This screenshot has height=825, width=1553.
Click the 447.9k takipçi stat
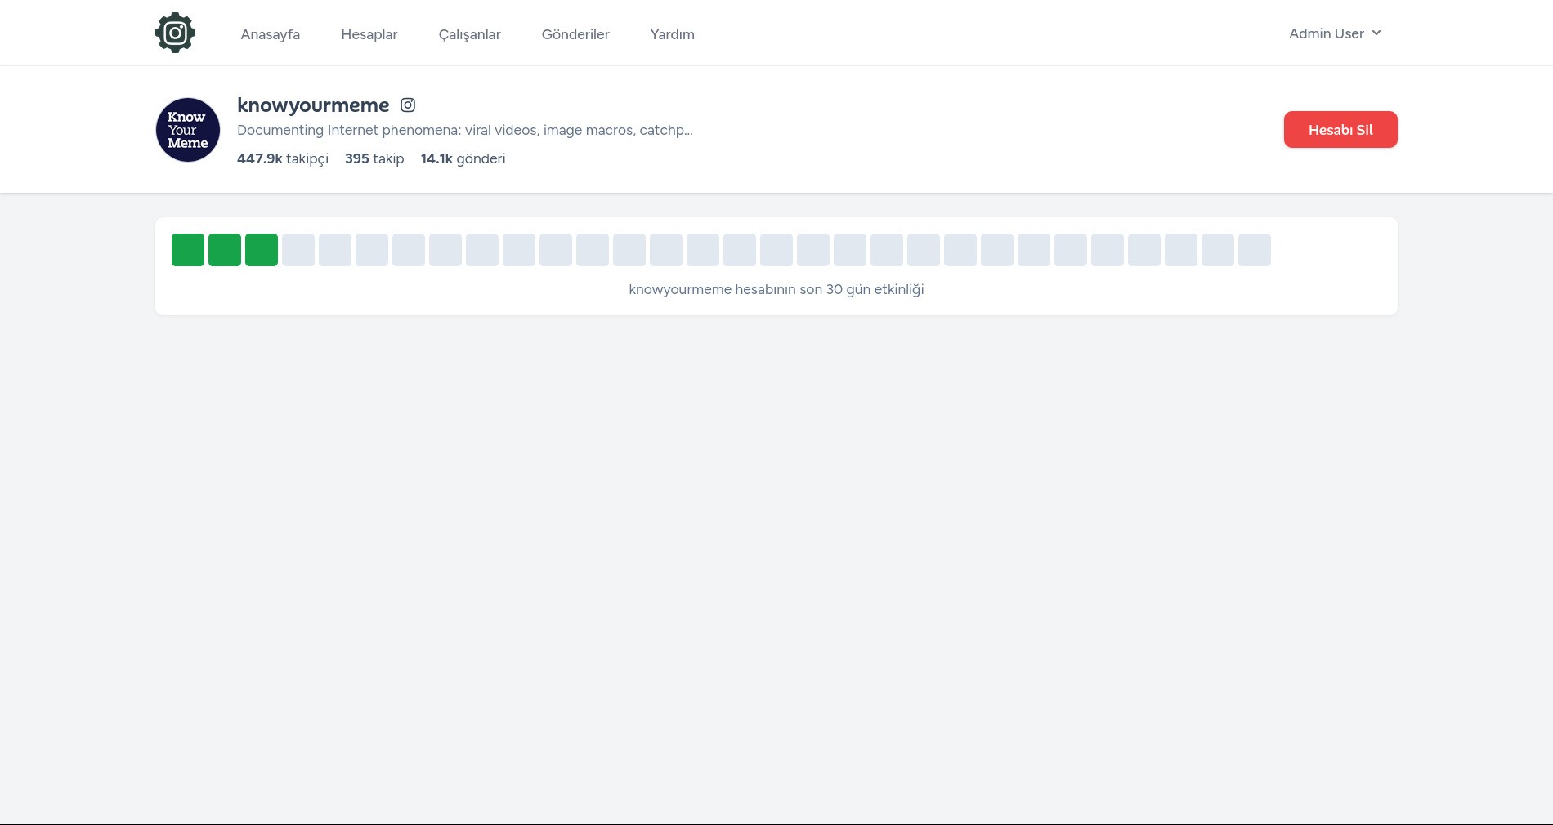pos(283,158)
